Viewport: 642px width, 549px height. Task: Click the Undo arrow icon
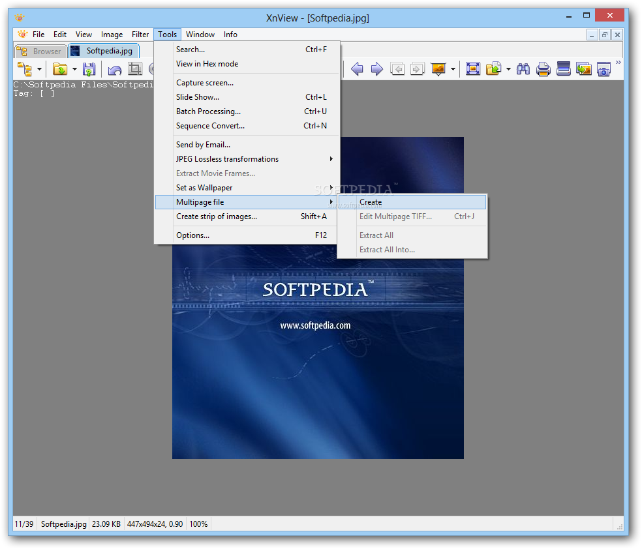tap(115, 70)
